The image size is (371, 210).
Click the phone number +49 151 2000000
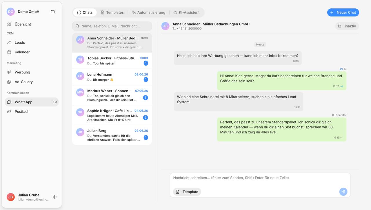pos(189,29)
